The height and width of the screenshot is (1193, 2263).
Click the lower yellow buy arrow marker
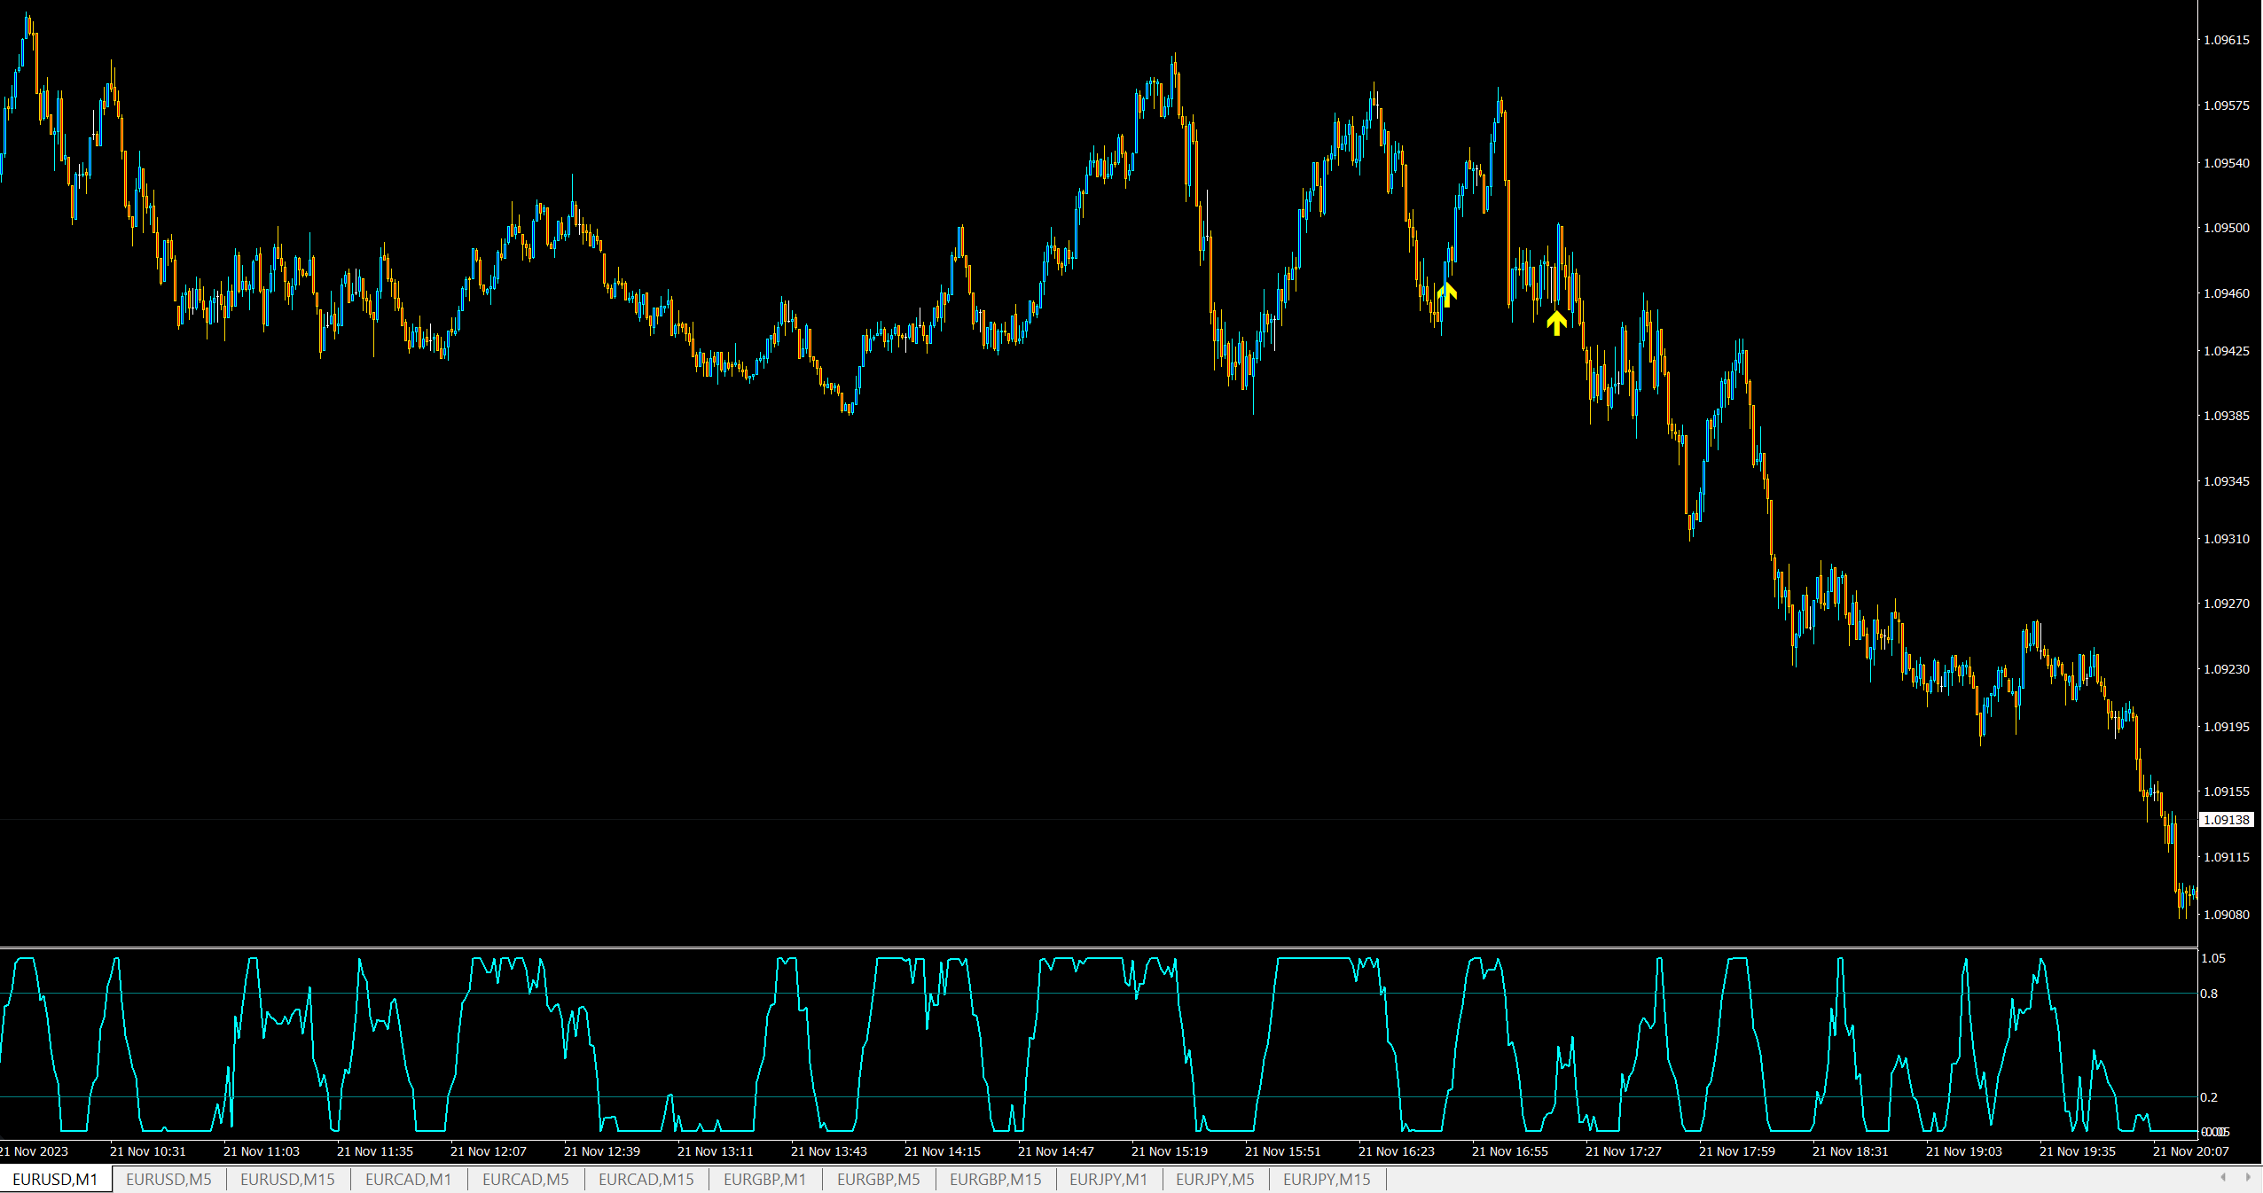tap(1556, 323)
